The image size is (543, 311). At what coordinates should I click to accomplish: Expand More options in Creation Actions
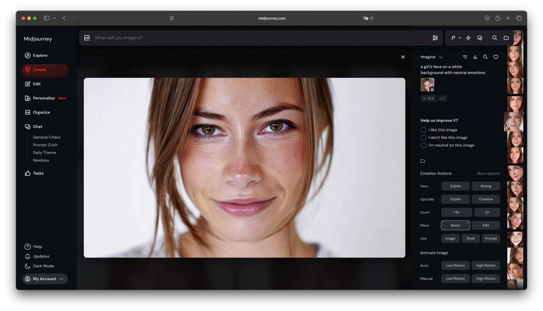click(488, 173)
